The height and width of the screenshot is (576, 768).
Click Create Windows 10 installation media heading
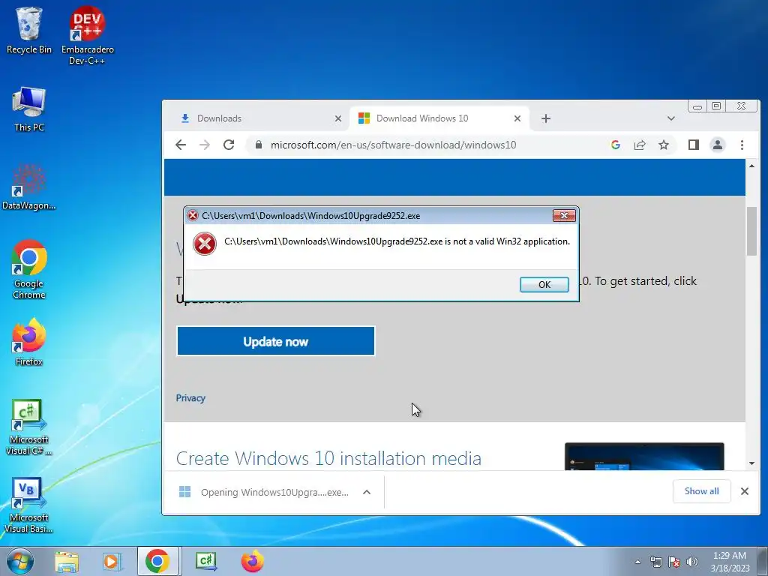(x=328, y=458)
